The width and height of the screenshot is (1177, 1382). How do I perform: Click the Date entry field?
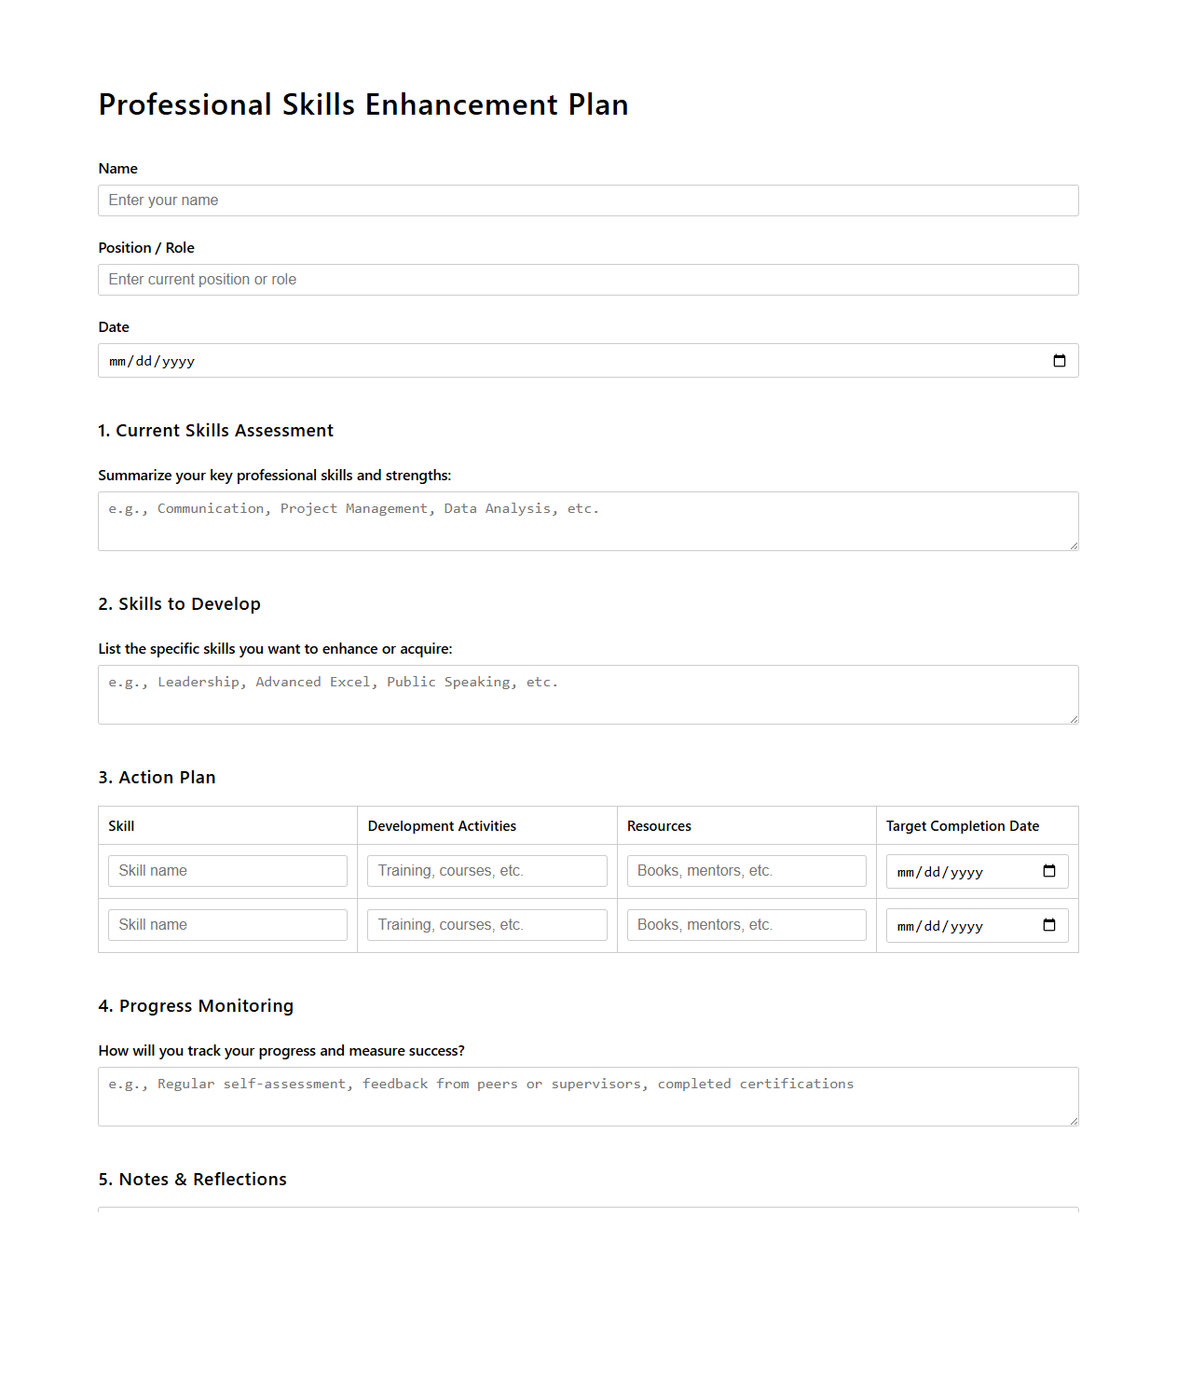tap(466, 360)
